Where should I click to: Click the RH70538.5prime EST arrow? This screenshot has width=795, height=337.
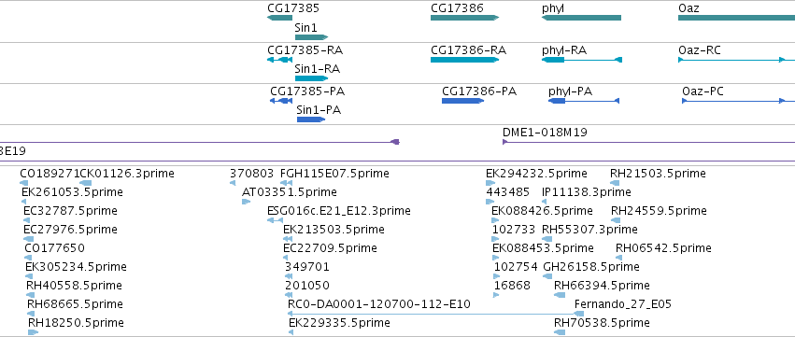click(x=560, y=332)
